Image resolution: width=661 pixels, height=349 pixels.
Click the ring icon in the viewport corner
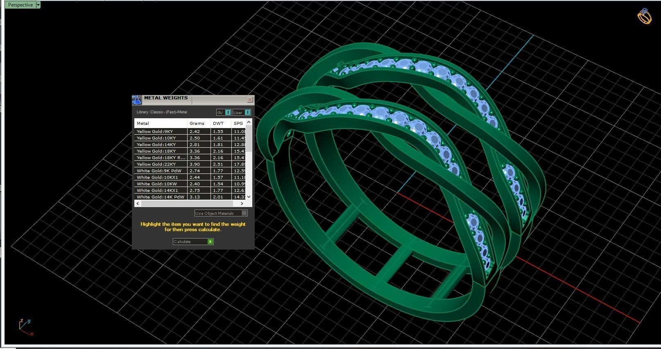click(644, 16)
